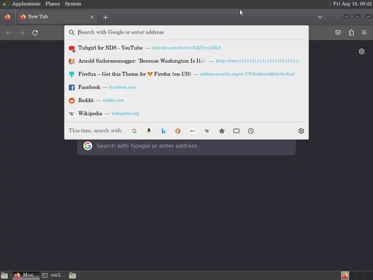The width and height of the screenshot is (373, 280).
Task: Click the magnifier icon in address bar
Action: 72,32
